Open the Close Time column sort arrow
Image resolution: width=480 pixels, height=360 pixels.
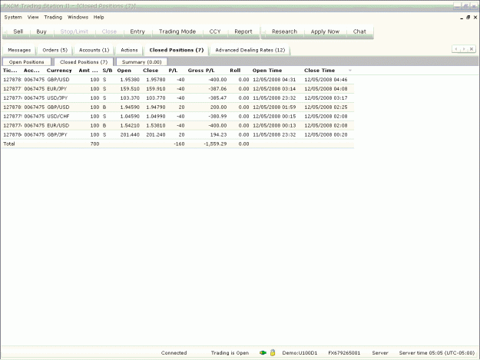coord(350,71)
